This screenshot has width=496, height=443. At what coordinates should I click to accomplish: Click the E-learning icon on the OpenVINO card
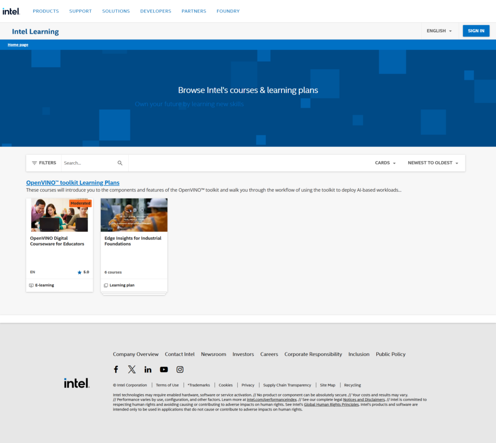click(x=31, y=285)
